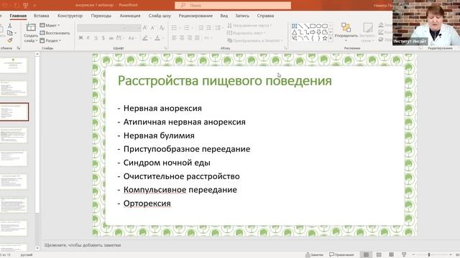Viewport: 460px width, 258px height.
Task: Start slideshow icon in status bar
Action: click(404, 255)
